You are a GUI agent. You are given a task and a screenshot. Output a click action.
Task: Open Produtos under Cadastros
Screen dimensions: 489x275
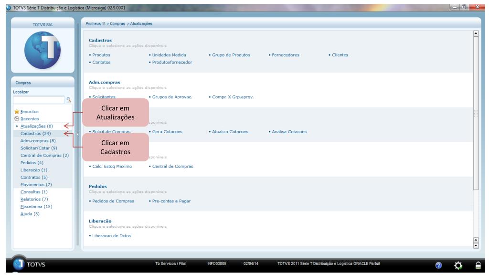click(101, 55)
